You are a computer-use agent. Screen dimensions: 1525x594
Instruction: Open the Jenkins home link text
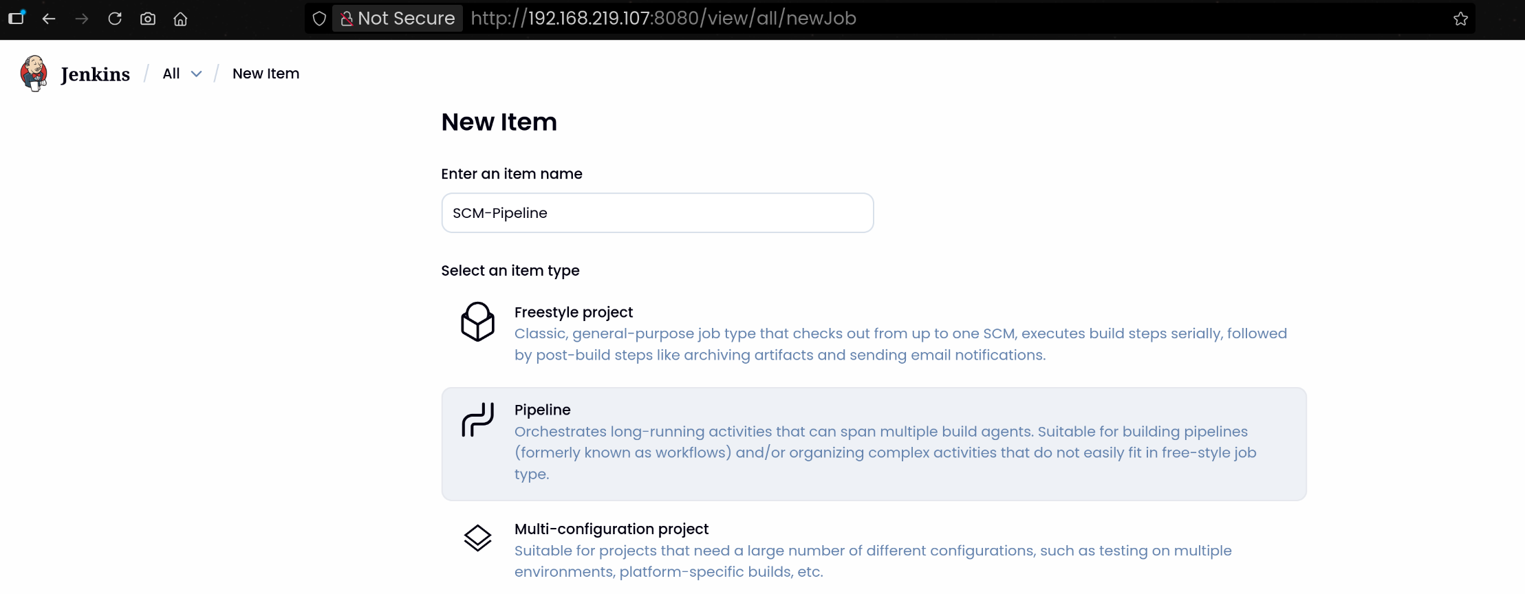click(x=95, y=74)
